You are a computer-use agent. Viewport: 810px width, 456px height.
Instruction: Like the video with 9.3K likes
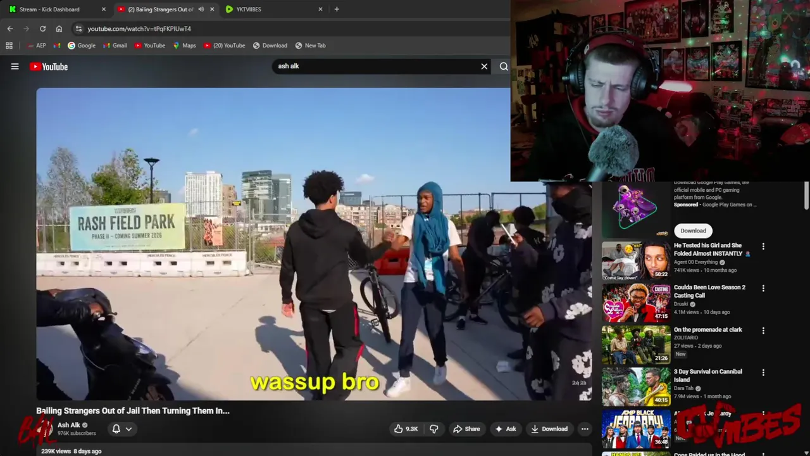[406, 429]
